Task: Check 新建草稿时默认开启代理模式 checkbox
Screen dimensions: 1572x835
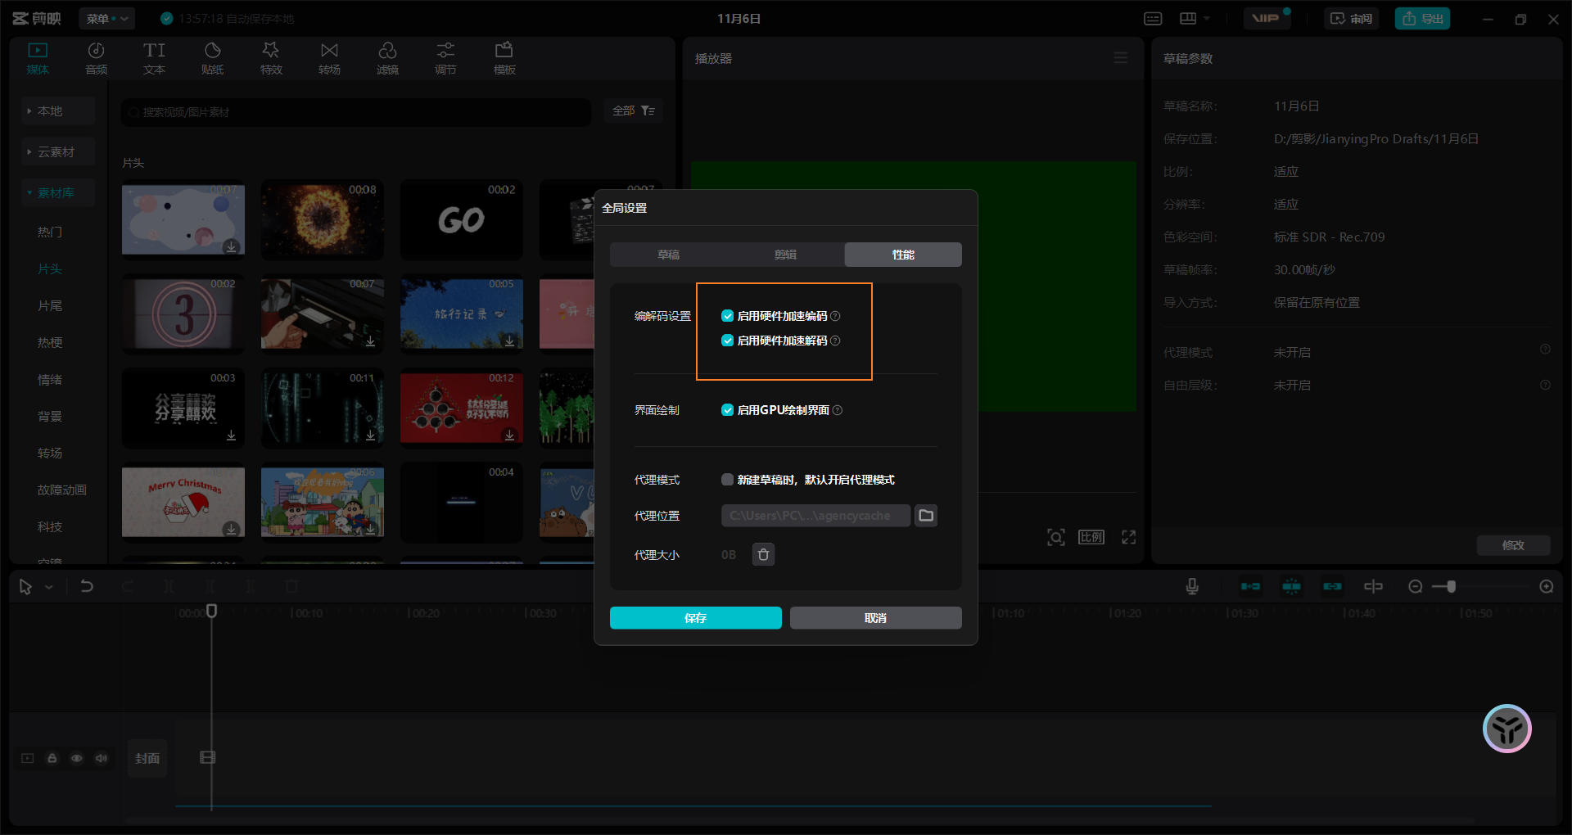Action: pos(727,480)
